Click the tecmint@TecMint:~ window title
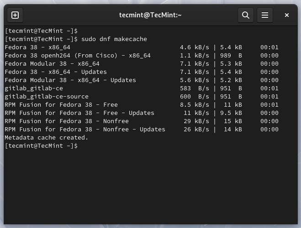 click(x=150, y=15)
